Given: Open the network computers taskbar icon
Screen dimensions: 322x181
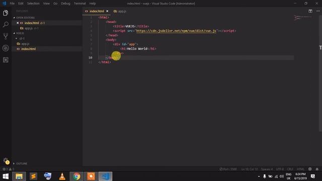Looking at the screenshot, I should pos(48,176).
